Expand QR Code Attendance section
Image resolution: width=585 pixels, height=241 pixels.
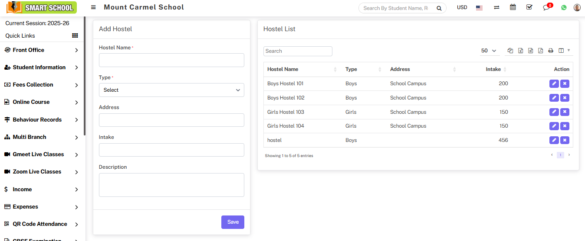(x=41, y=224)
